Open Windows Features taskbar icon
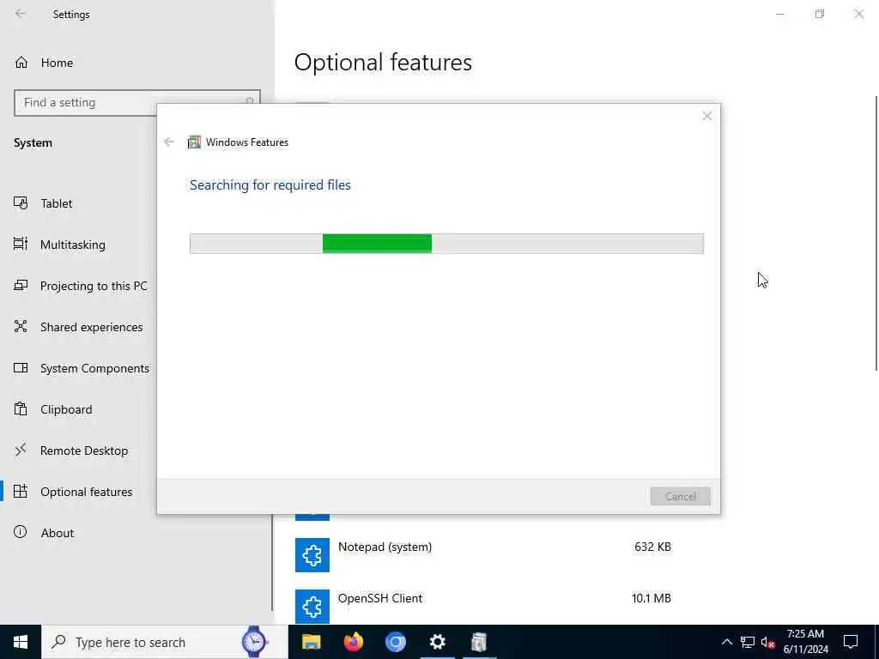The height and width of the screenshot is (659, 879). click(479, 642)
